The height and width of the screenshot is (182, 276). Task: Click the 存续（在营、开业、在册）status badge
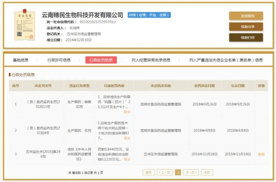click(149, 15)
